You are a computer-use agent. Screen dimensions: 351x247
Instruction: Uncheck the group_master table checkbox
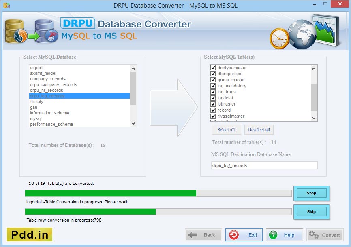213,80
